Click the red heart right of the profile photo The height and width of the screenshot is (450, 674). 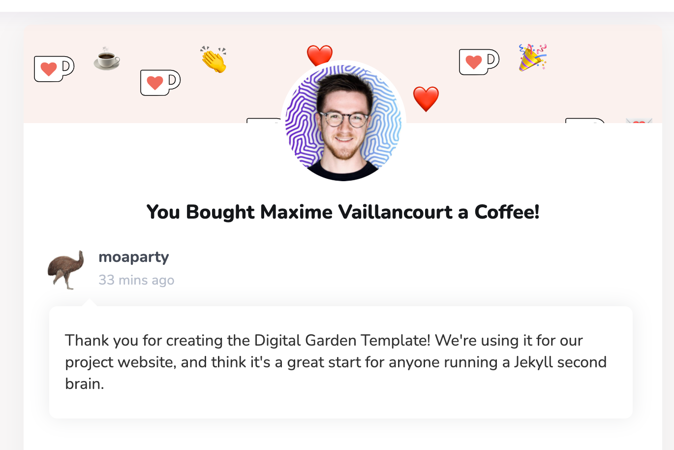click(426, 98)
